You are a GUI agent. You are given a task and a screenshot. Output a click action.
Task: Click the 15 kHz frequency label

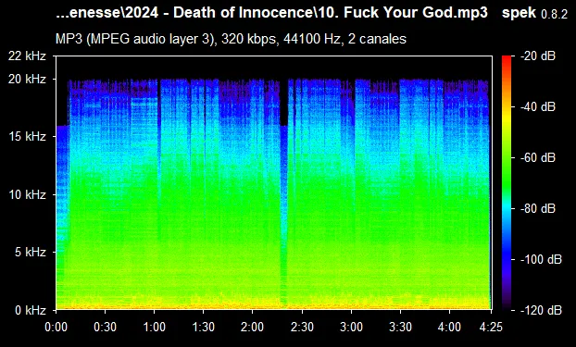[27, 137]
